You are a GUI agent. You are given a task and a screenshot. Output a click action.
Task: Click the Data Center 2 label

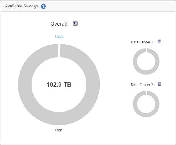coord(142,85)
